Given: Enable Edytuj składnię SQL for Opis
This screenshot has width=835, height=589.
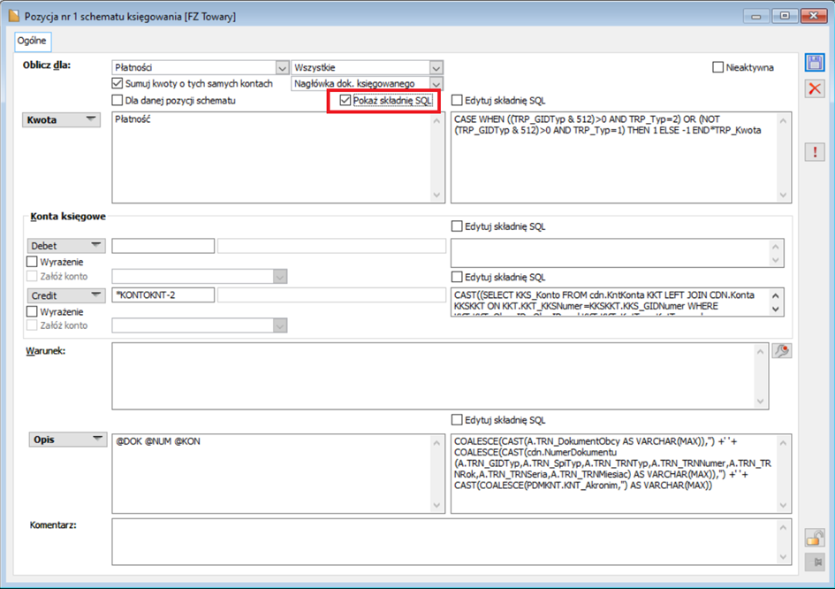Looking at the screenshot, I should pyautogui.click(x=457, y=419).
